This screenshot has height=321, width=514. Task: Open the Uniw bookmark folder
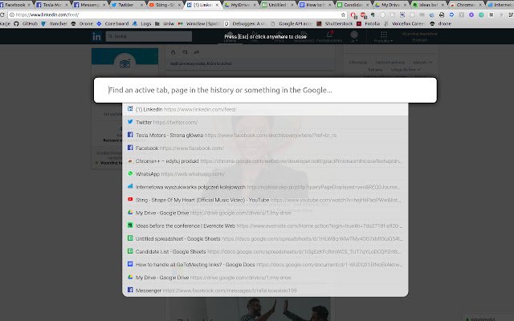coord(165,23)
